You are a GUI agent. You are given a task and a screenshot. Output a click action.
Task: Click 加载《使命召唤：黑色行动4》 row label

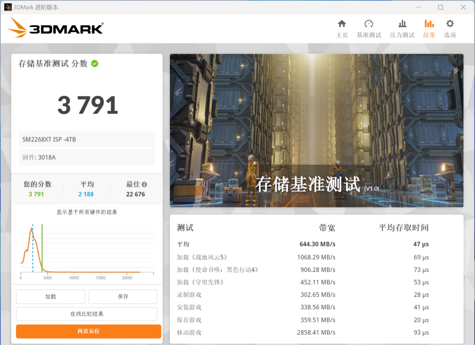click(x=218, y=270)
